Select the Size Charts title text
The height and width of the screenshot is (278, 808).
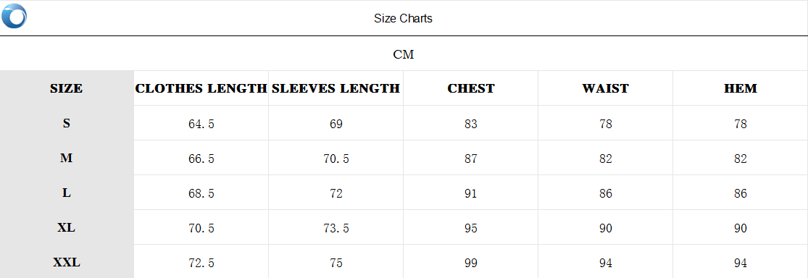click(x=403, y=19)
